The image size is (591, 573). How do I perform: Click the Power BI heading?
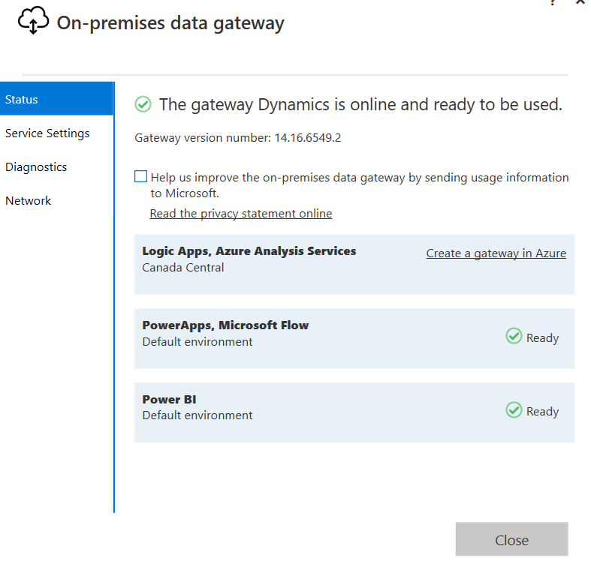(169, 400)
